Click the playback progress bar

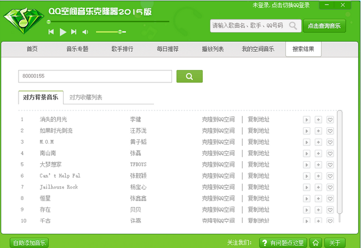coord(108,22)
